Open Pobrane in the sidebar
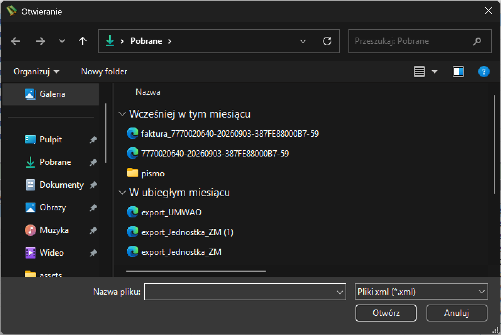The width and height of the screenshot is (501, 335). point(55,162)
